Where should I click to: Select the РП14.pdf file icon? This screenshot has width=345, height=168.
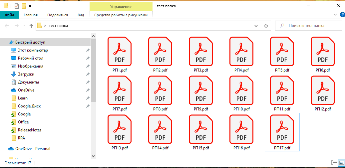click(x=160, y=129)
